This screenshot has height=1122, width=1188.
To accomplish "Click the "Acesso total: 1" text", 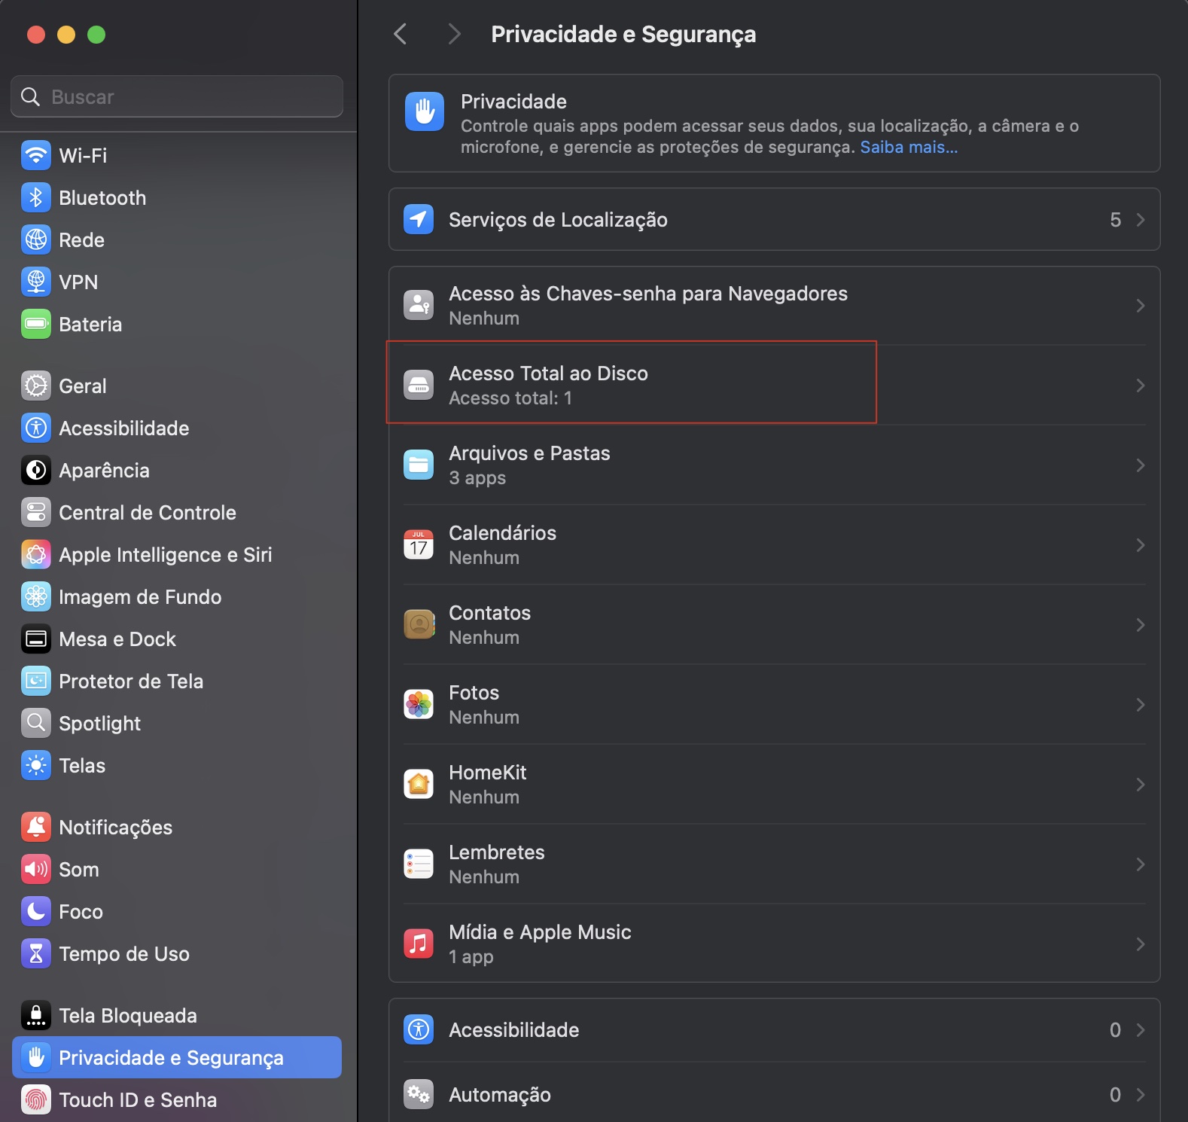I will [510, 398].
